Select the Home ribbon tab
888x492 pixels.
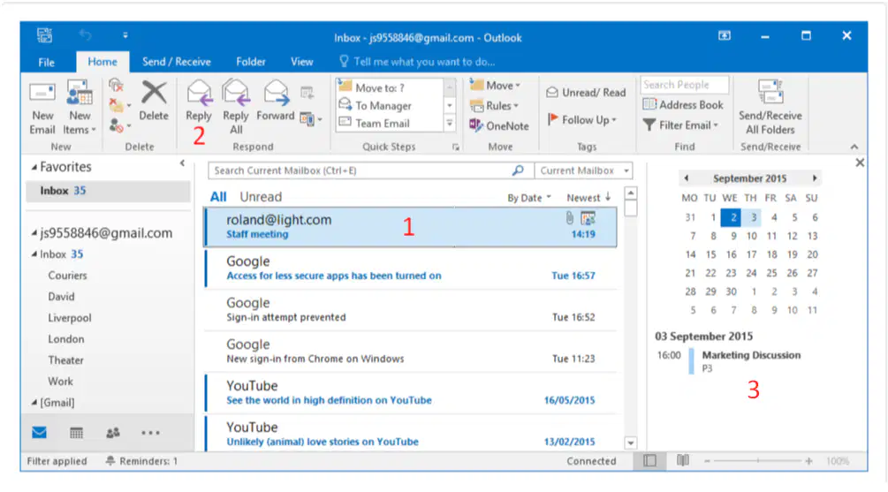pyautogui.click(x=102, y=62)
